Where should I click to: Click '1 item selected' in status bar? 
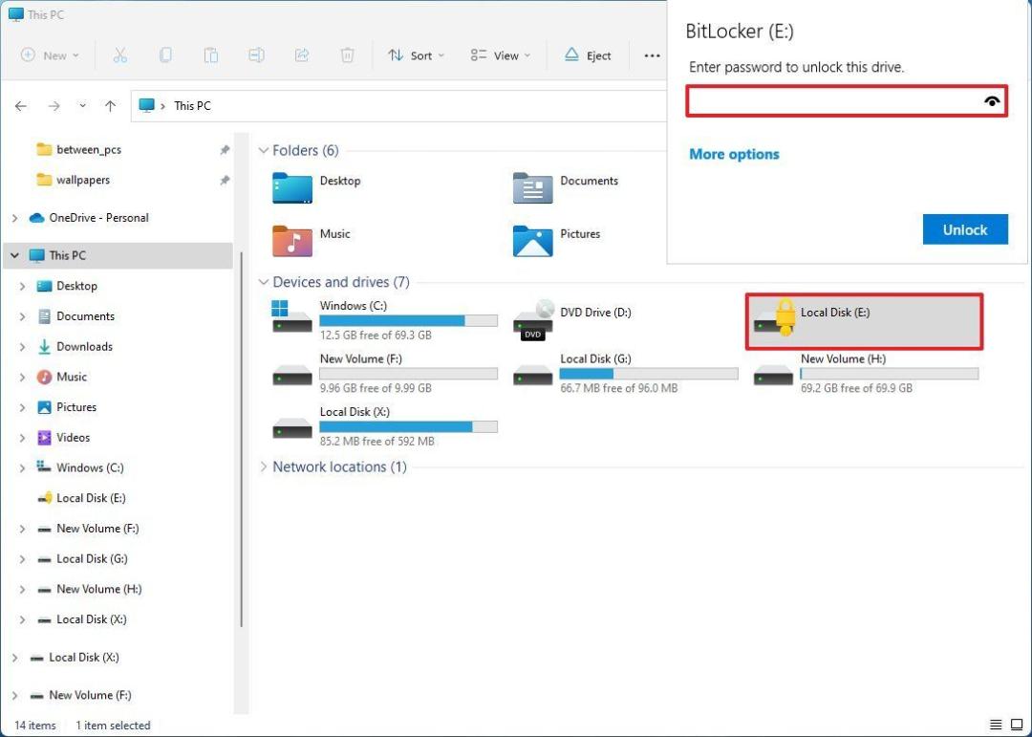click(113, 726)
